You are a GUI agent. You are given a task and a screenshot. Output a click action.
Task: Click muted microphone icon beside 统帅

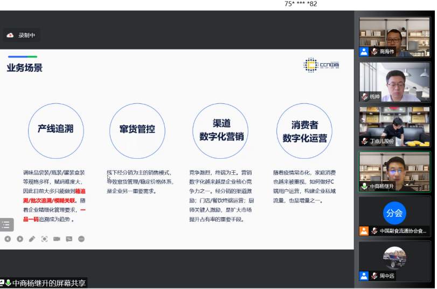[x=364, y=97]
